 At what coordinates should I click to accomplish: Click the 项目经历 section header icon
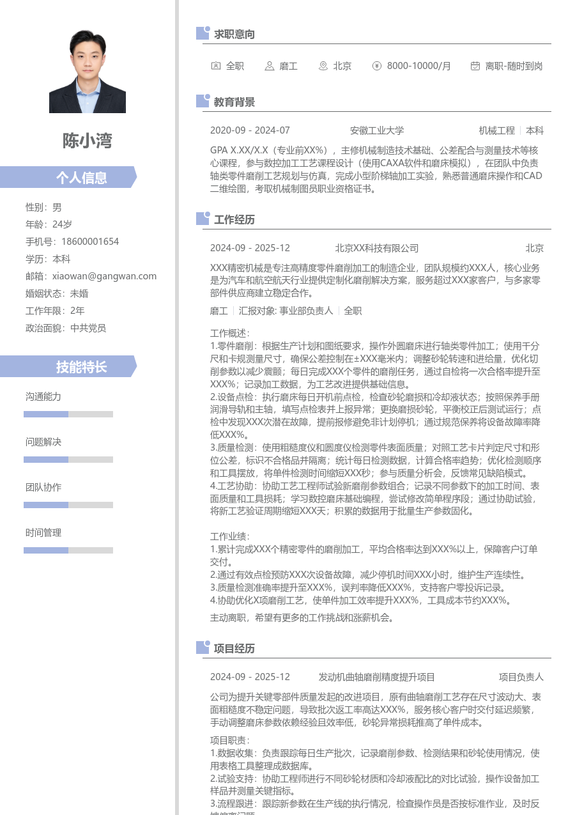point(203,648)
